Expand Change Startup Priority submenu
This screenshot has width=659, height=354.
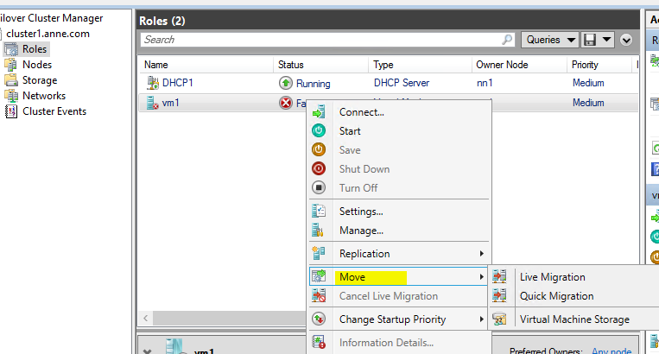(x=399, y=319)
